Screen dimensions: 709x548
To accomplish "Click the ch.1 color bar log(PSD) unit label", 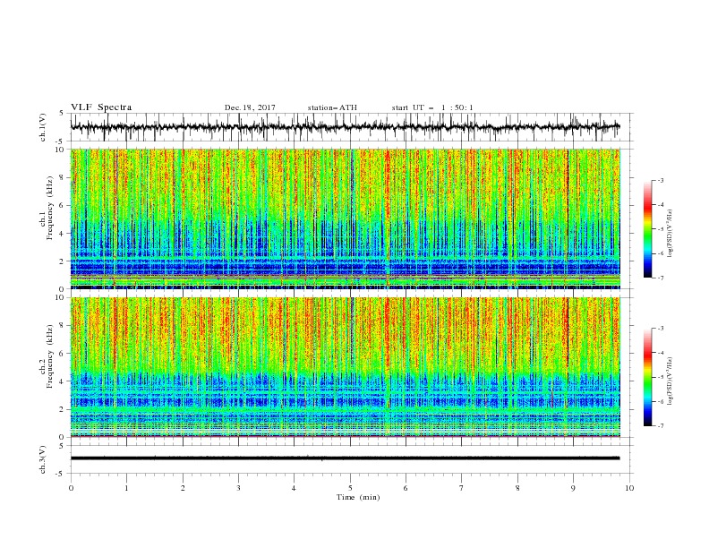I will (x=671, y=234).
